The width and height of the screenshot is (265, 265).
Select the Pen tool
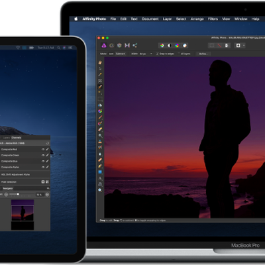(x=100, y=166)
